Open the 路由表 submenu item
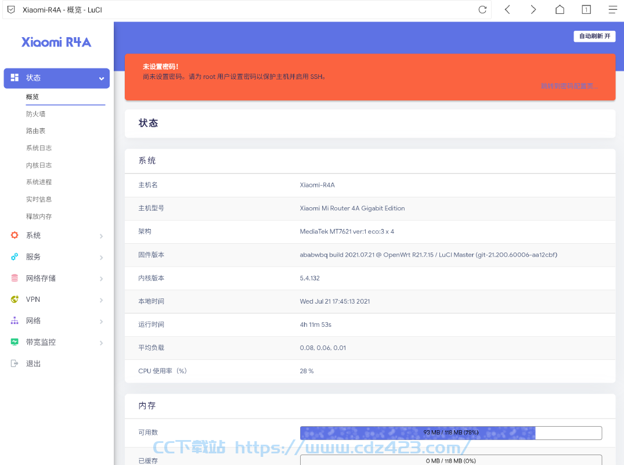Viewport: 624px width, 465px height. [36, 131]
